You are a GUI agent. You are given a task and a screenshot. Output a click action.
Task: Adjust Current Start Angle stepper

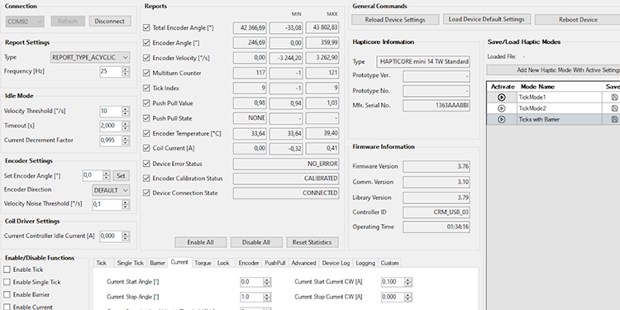(x=267, y=282)
